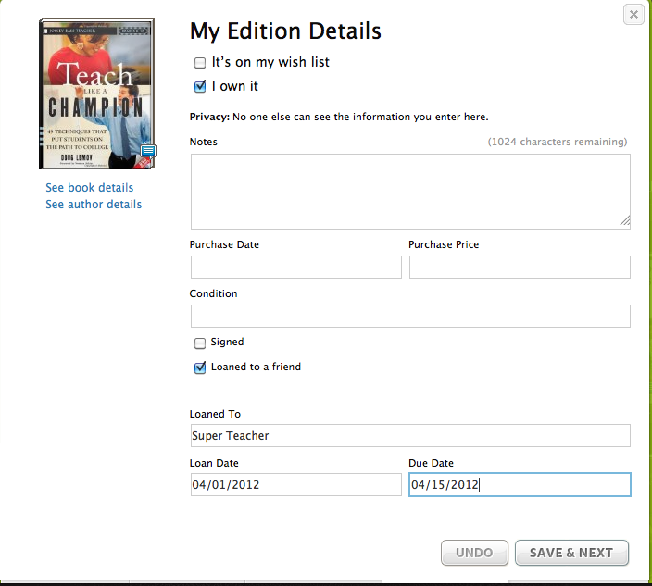
Task: Click the Privacy notice text
Action: (339, 117)
